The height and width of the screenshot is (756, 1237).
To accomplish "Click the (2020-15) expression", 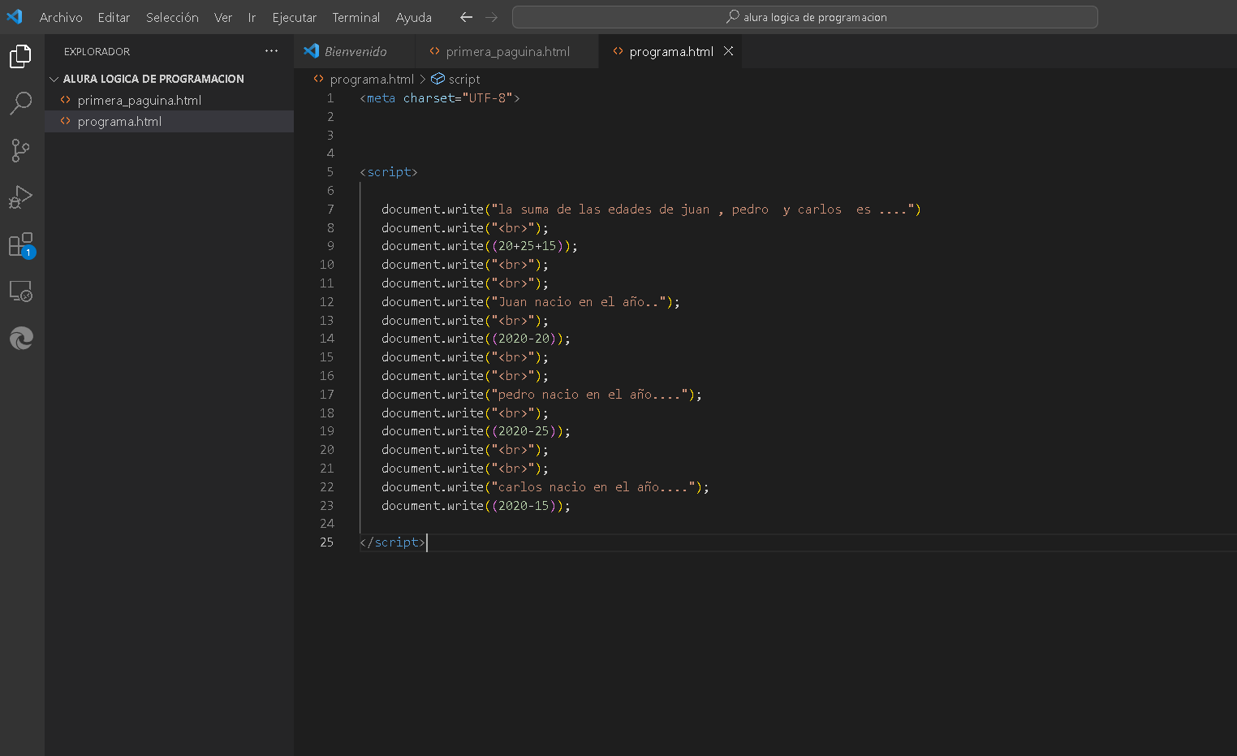I will (x=524, y=505).
